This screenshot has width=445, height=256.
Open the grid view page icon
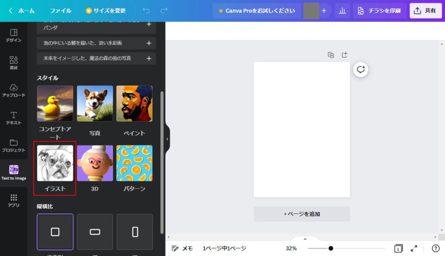[398, 249]
